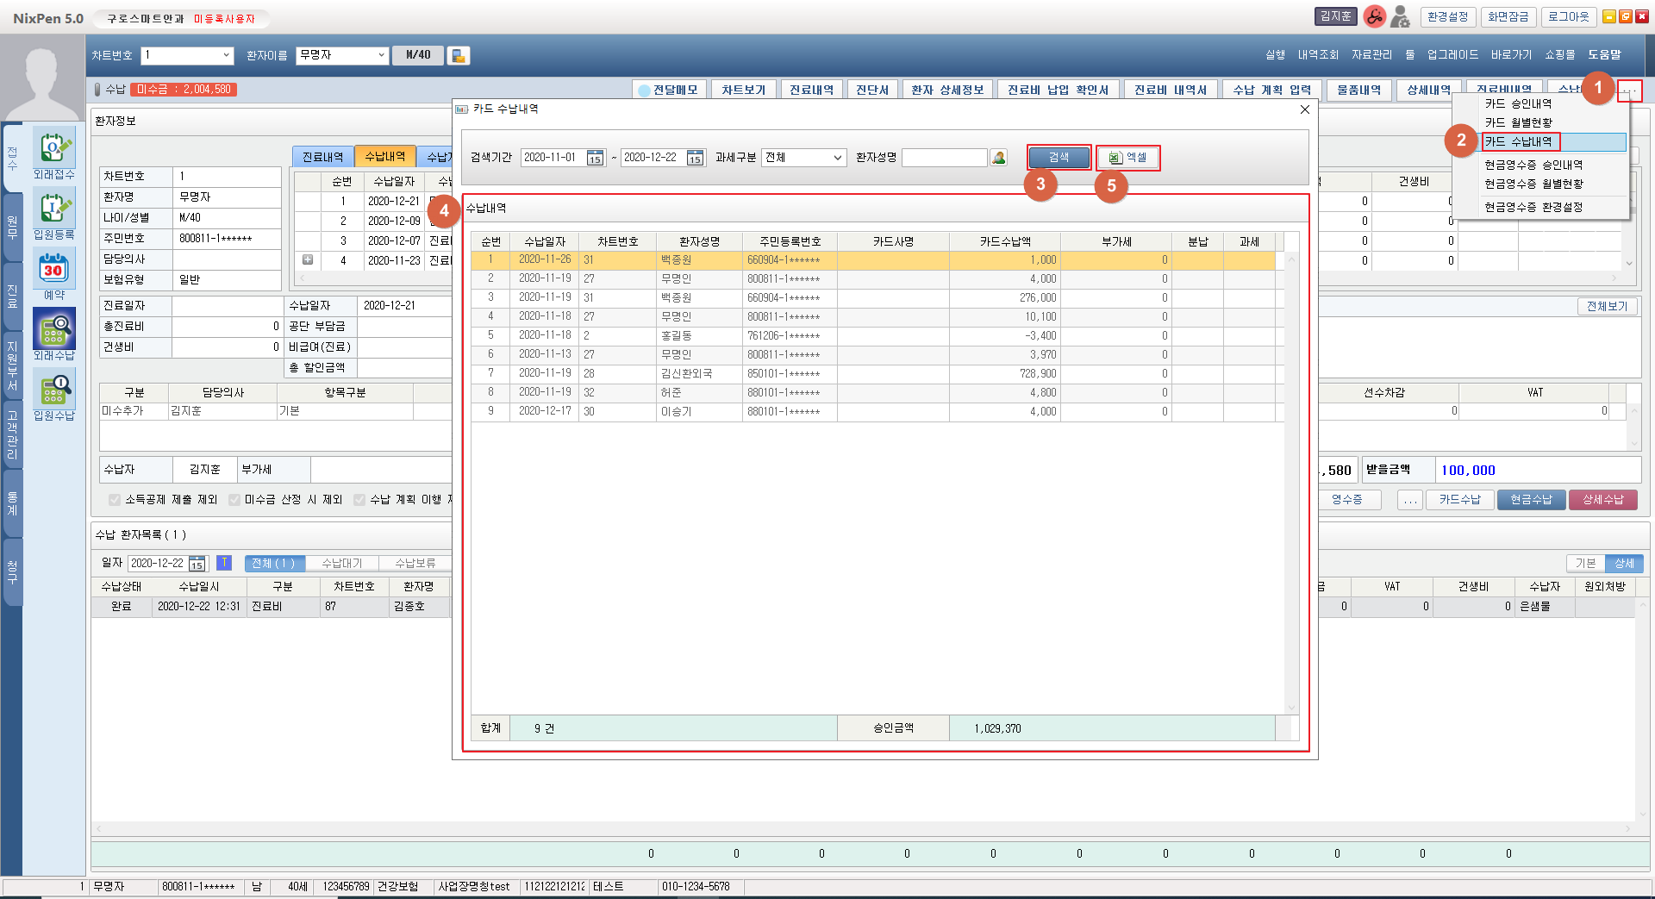
Task: Click the 수납내역 table vertical scrollbar
Action: 1290,483
